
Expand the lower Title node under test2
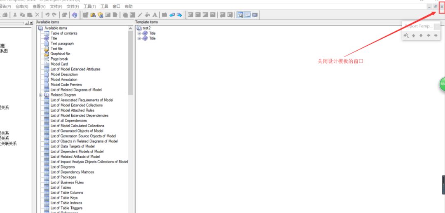pyautogui.click(x=139, y=38)
